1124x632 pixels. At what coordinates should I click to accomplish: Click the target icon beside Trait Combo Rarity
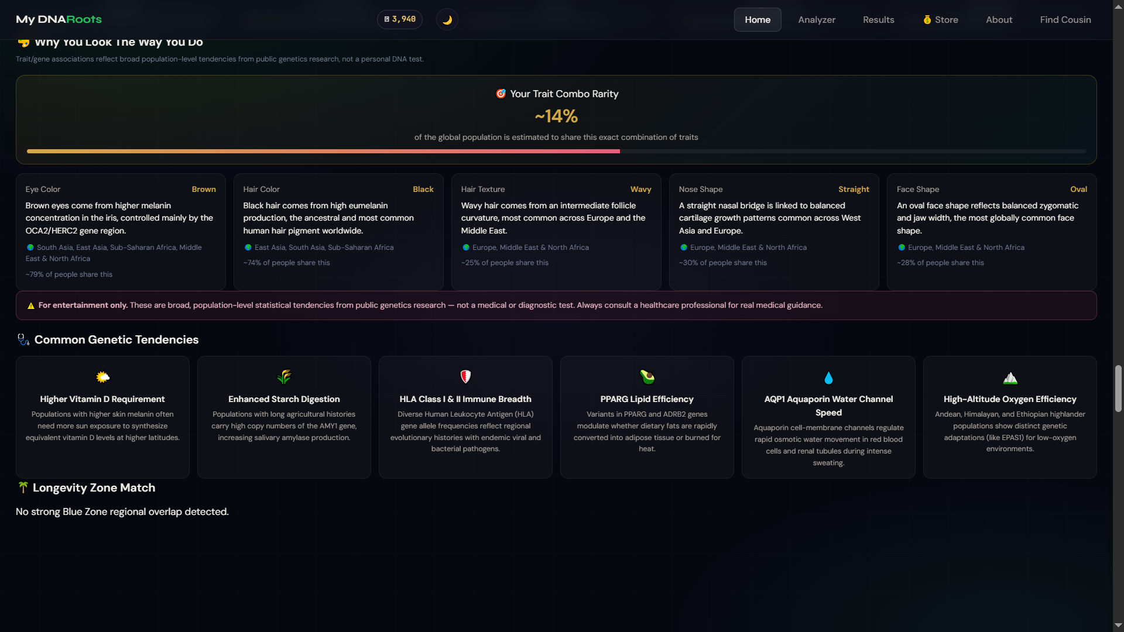(501, 94)
